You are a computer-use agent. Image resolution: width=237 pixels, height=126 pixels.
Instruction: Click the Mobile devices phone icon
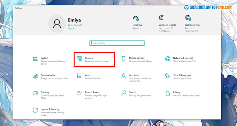(x=124, y=59)
